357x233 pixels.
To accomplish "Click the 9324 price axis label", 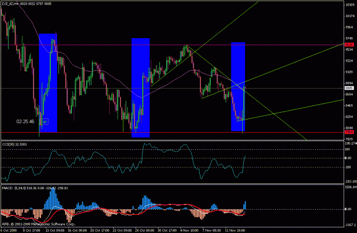I will 349,61.
